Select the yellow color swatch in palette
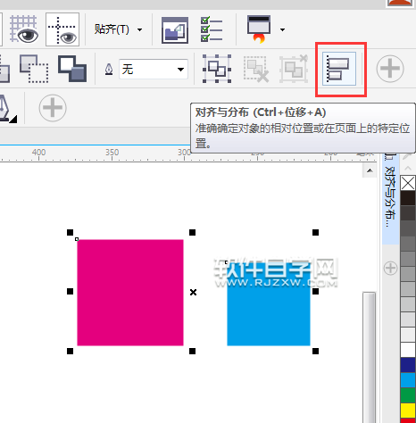The height and width of the screenshot is (423, 416). click(x=408, y=411)
